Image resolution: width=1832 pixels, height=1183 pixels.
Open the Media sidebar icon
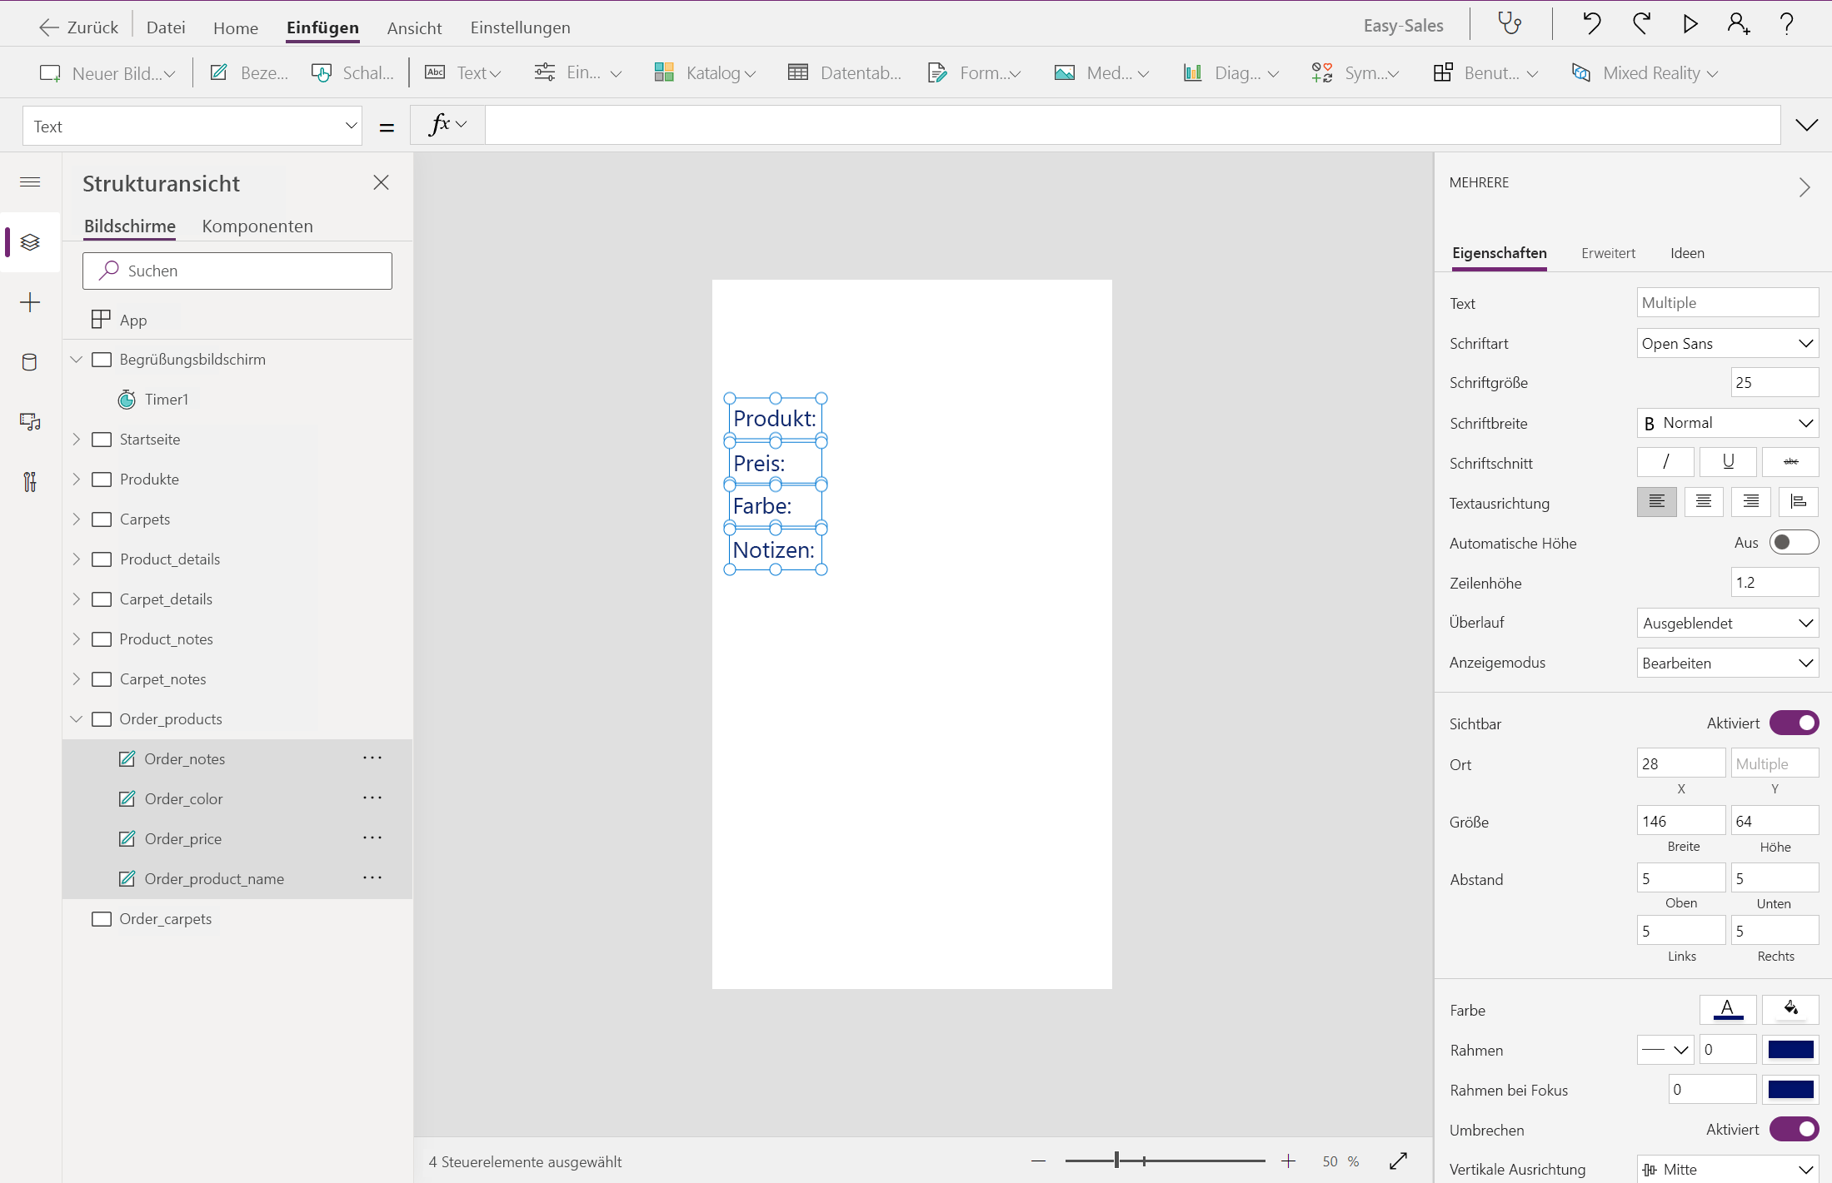[30, 422]
